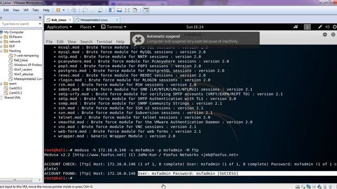The height and width of the screenshot is (189, 337).
Task: Click the library search field
Action: [x=19, y=24]
